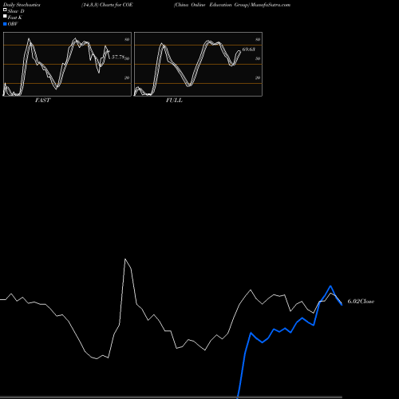
Task: Click the 80 axis label in FULL chart
Action: (x=258, y=39)
